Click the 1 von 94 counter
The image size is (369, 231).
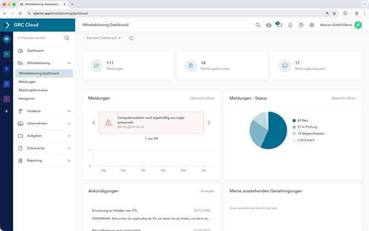(x=151, y=138)
